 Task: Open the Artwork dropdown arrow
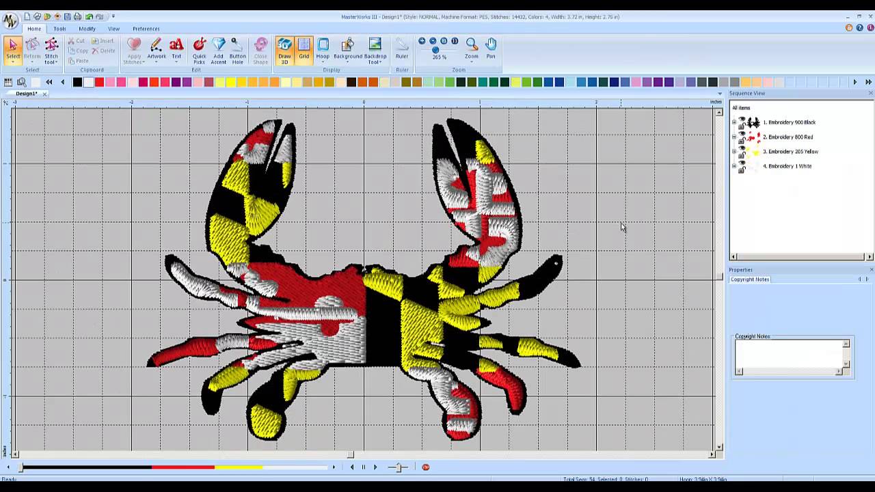click(156, 63)
